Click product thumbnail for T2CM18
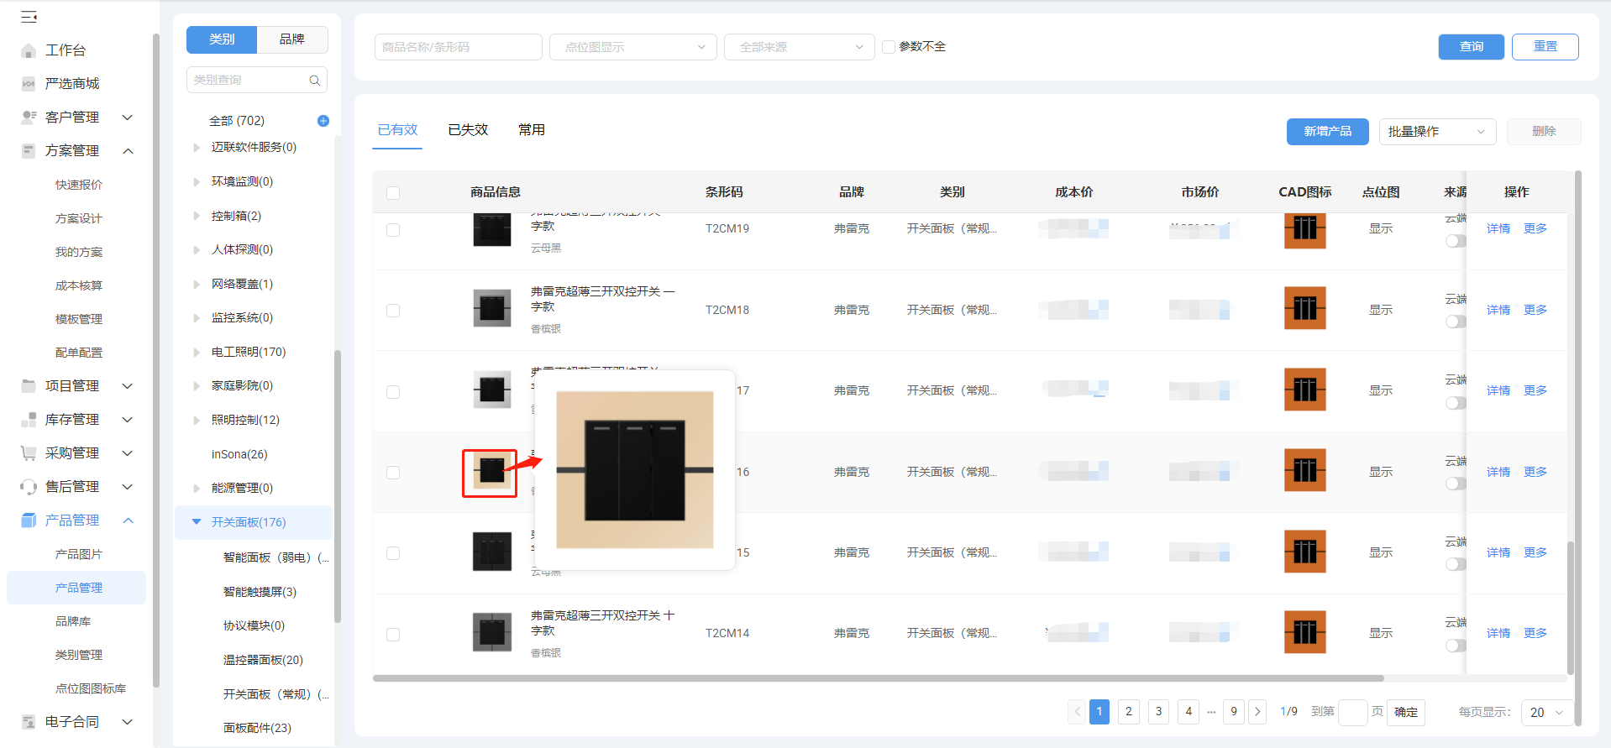This screenshot has width=1611, height=748. [x=492, y=308]
